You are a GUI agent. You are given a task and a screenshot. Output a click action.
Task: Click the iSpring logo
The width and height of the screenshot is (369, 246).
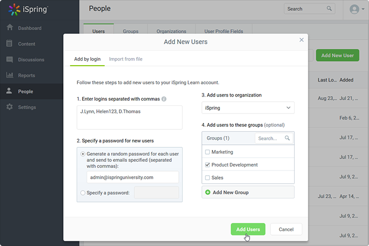28,9
